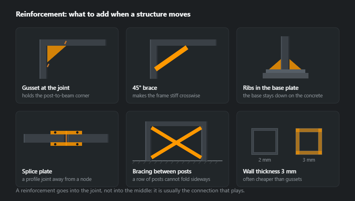Viewport: 355px width, 201px height.
Task: Click the base plate ribs illustration
Action: pyautogui.click(x=285, y=64)
